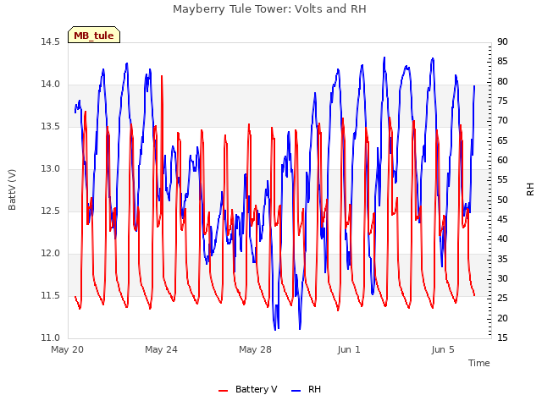The height and width of the screenshot is (406, 542).
Task: Click the 13.5 left axis value
Action: pos(50,126)
